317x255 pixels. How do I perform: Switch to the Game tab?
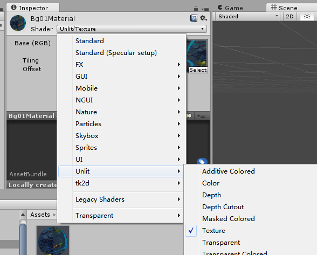point(230,8)
